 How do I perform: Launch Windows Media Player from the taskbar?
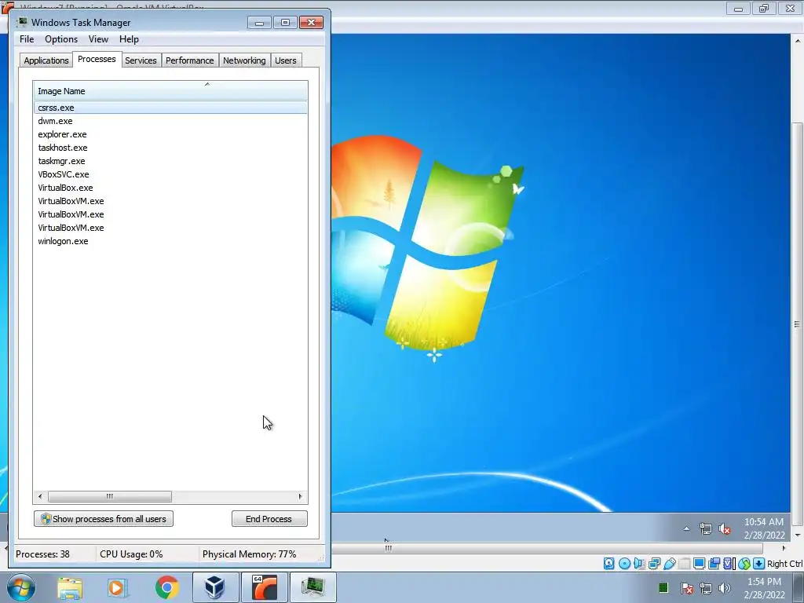pyautogui.click(x=118, y=587)
